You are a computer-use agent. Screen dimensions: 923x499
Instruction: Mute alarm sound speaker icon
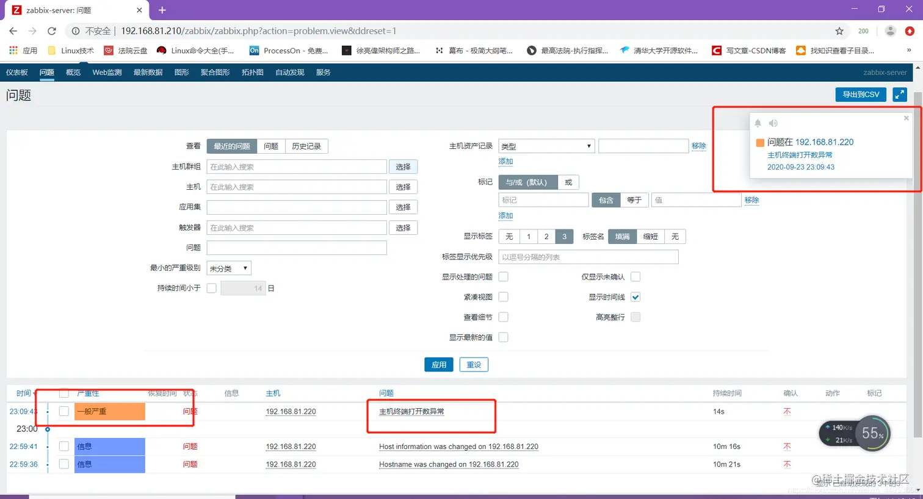tap(773, 123)
